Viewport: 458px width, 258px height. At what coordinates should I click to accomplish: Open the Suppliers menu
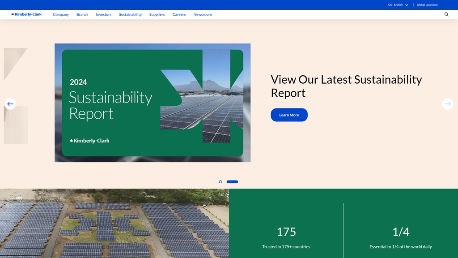pos(157,14)
